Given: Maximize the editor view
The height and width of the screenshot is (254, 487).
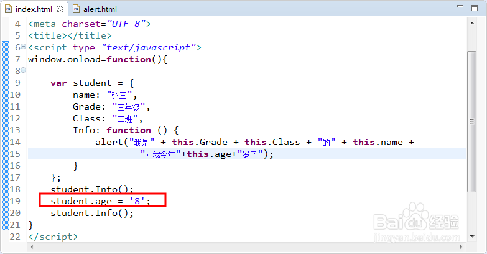Looking at the screenshot, I should (475, 7).
